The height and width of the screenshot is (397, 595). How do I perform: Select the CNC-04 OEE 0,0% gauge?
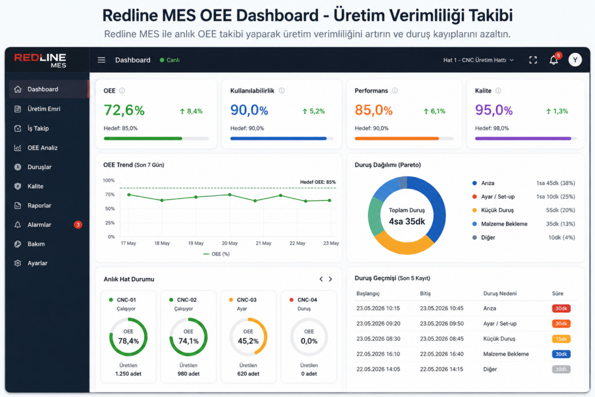[x=309, y=337]
